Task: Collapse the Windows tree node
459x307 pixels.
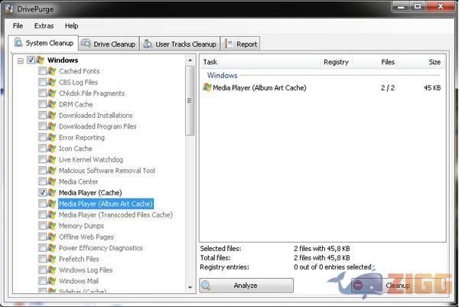Action: pos(21,60)
